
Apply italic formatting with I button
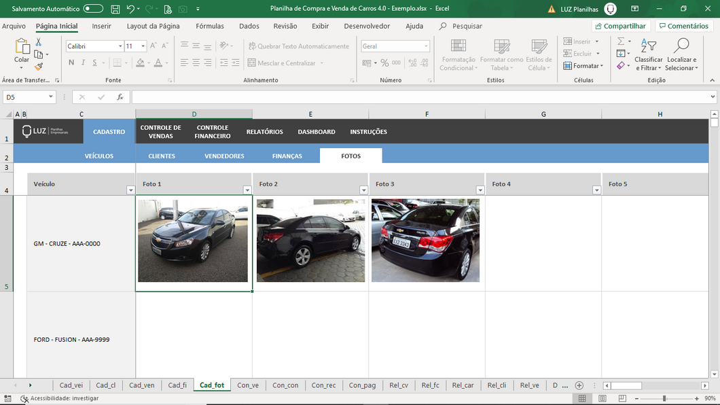click(83, 63)
